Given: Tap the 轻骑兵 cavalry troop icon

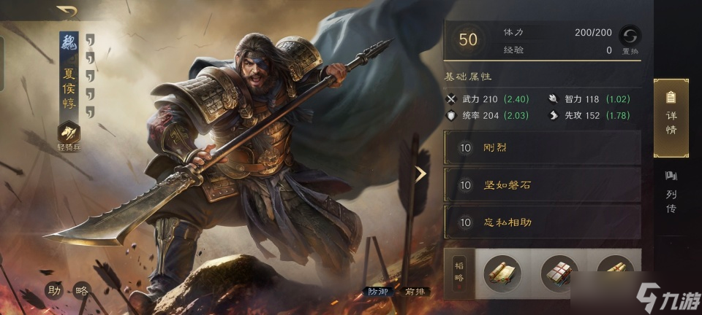Looking at the screenshot, I should (69, 133).
